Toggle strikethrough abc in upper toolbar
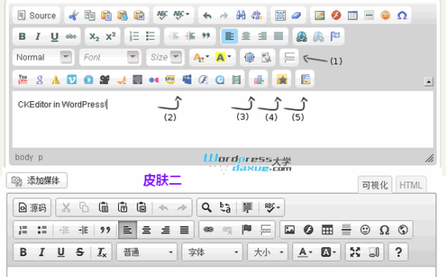The height and width of the screenshot is (277, 447). coord(71,36)
